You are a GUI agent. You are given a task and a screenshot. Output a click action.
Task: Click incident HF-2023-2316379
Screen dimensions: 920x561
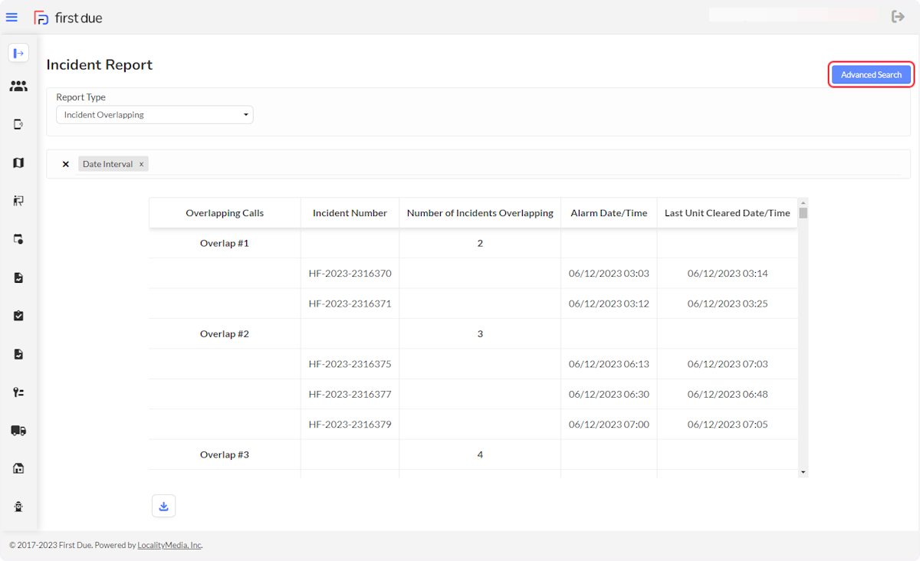[350, 424]
